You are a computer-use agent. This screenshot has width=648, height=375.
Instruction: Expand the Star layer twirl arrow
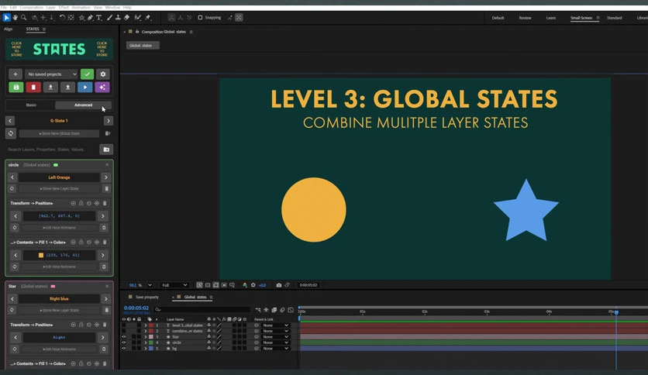pyautogui.click(x=146, y=336)
